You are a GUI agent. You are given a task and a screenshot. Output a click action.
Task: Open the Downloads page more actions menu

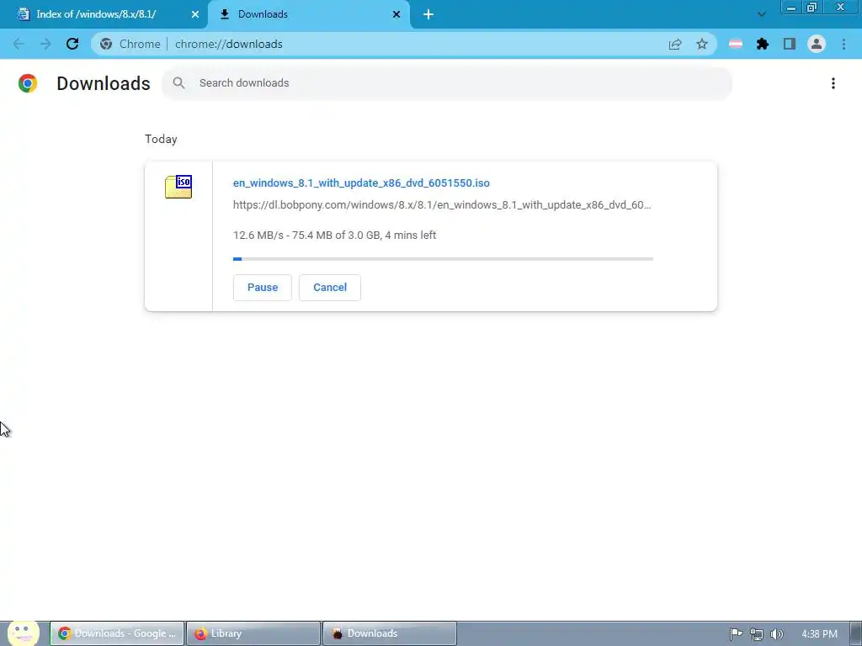(x=833, y=83)
